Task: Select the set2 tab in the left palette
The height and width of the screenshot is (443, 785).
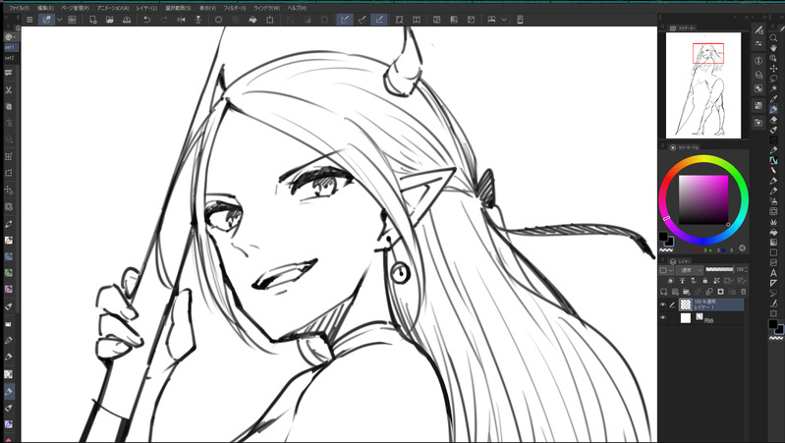Action: 10,58
